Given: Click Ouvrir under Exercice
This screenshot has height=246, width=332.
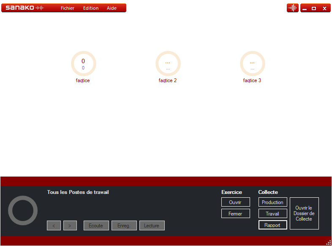Looking at the screenshot, I should 235,202.
